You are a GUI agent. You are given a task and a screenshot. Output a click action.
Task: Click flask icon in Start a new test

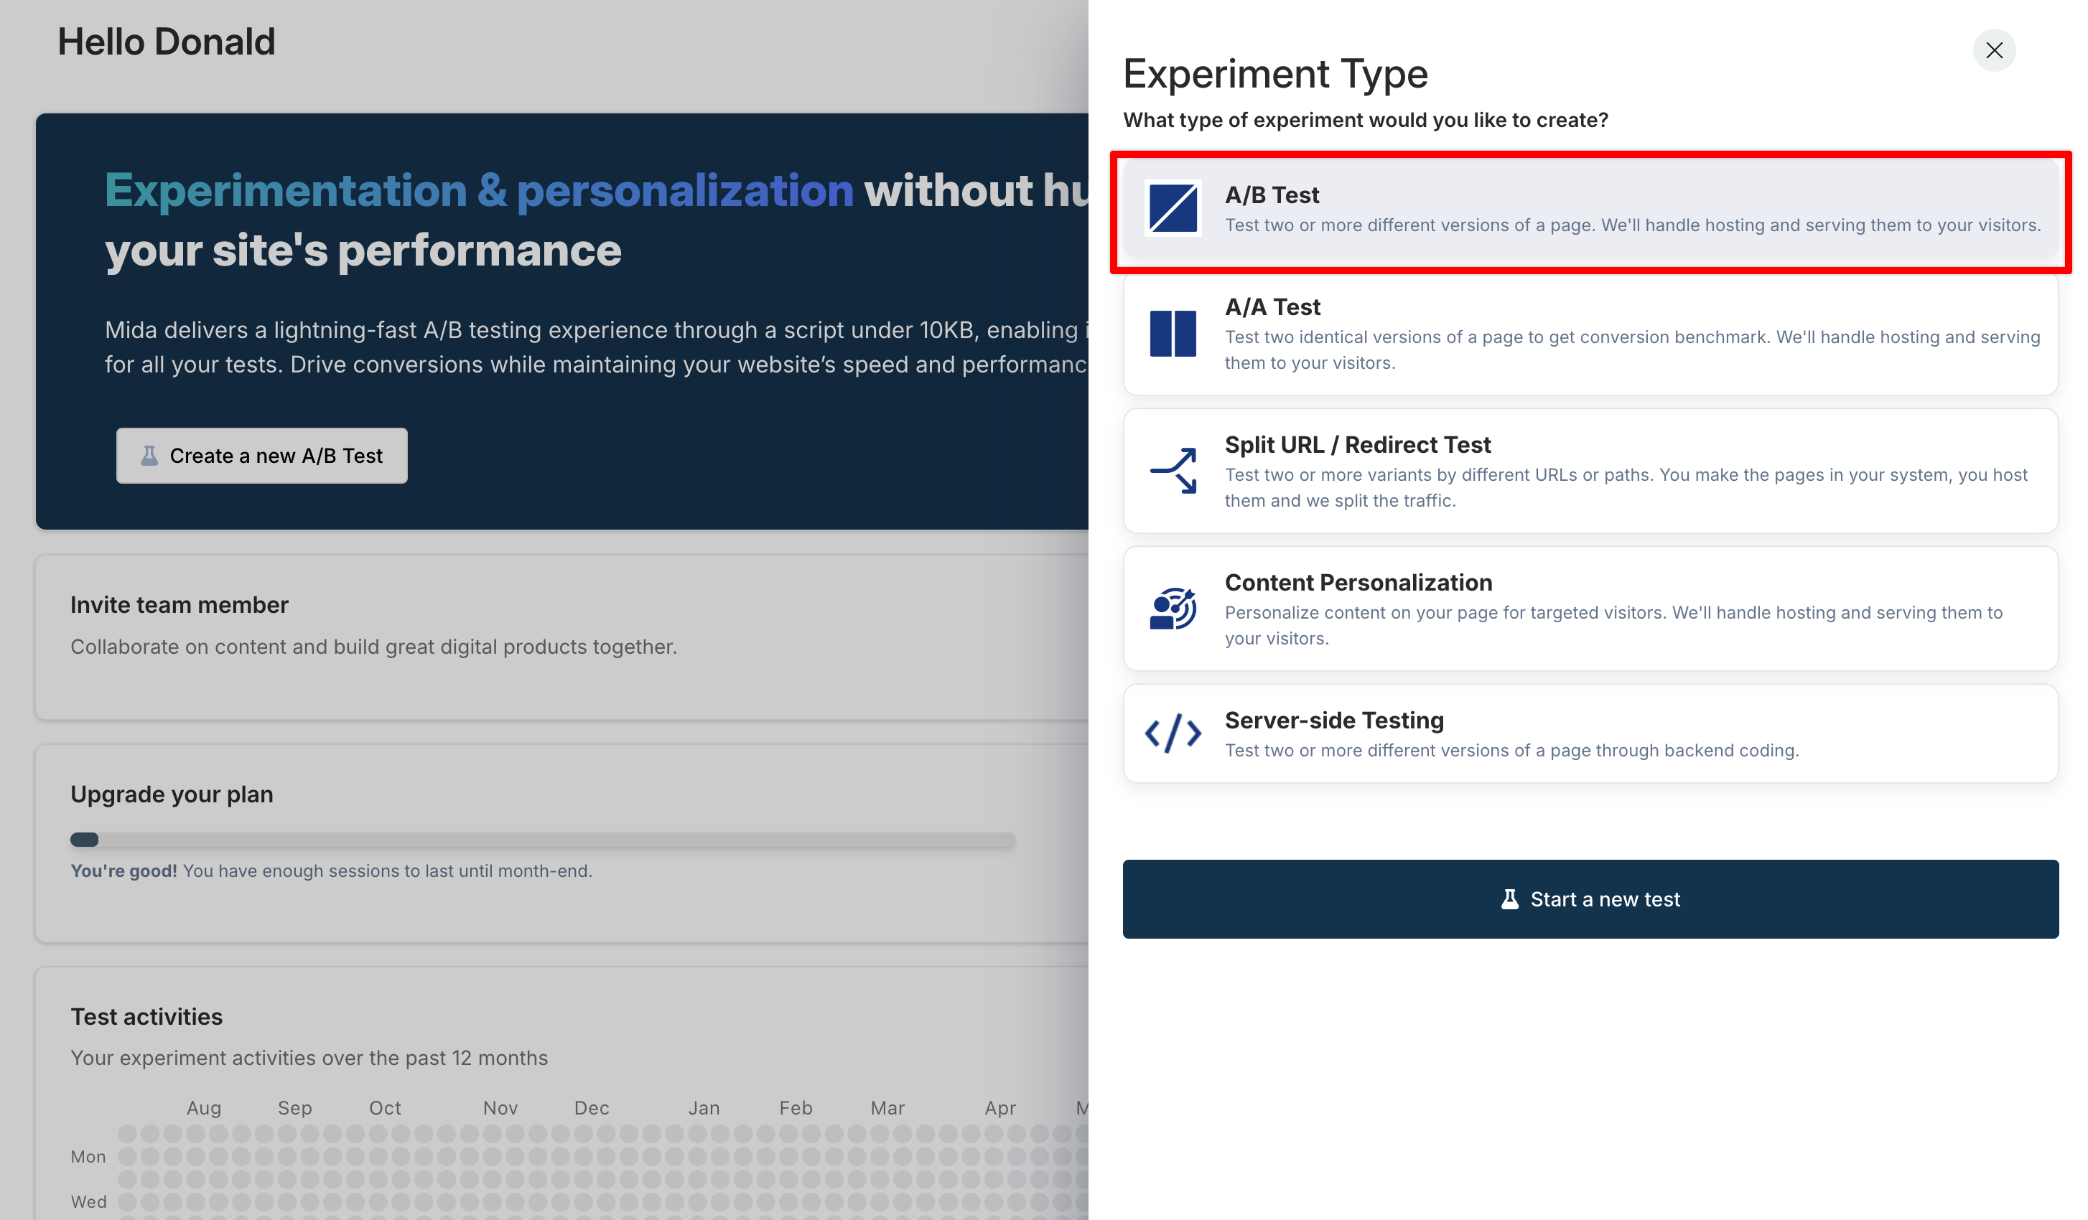(1510, 899)
